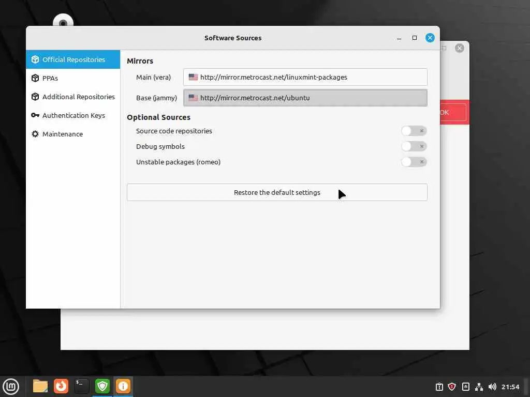Open the Maintenance section

[73, 134]
